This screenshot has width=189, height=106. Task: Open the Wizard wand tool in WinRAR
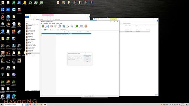pos(68,26)
